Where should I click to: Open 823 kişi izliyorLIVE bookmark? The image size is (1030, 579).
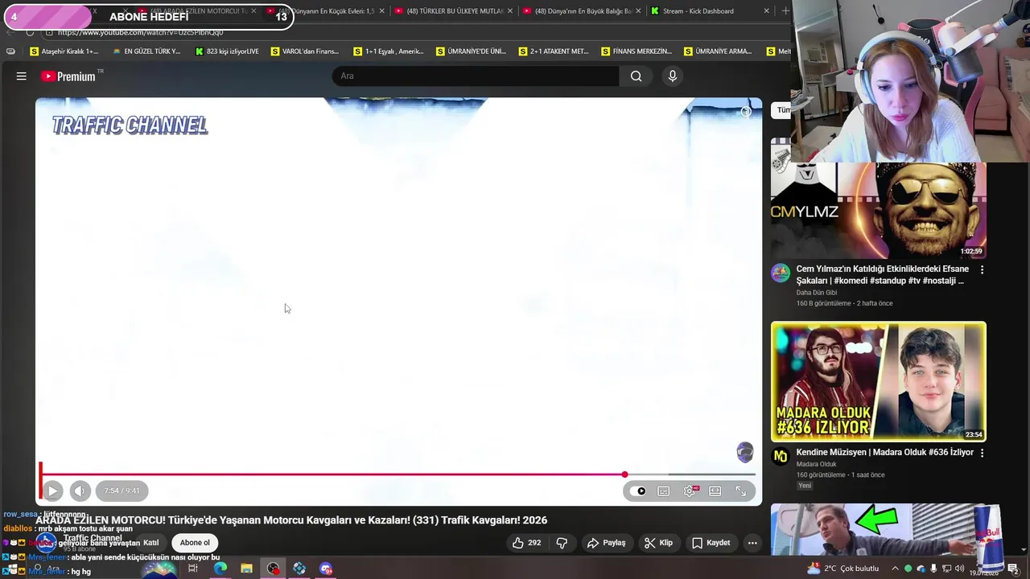point(228,51)
